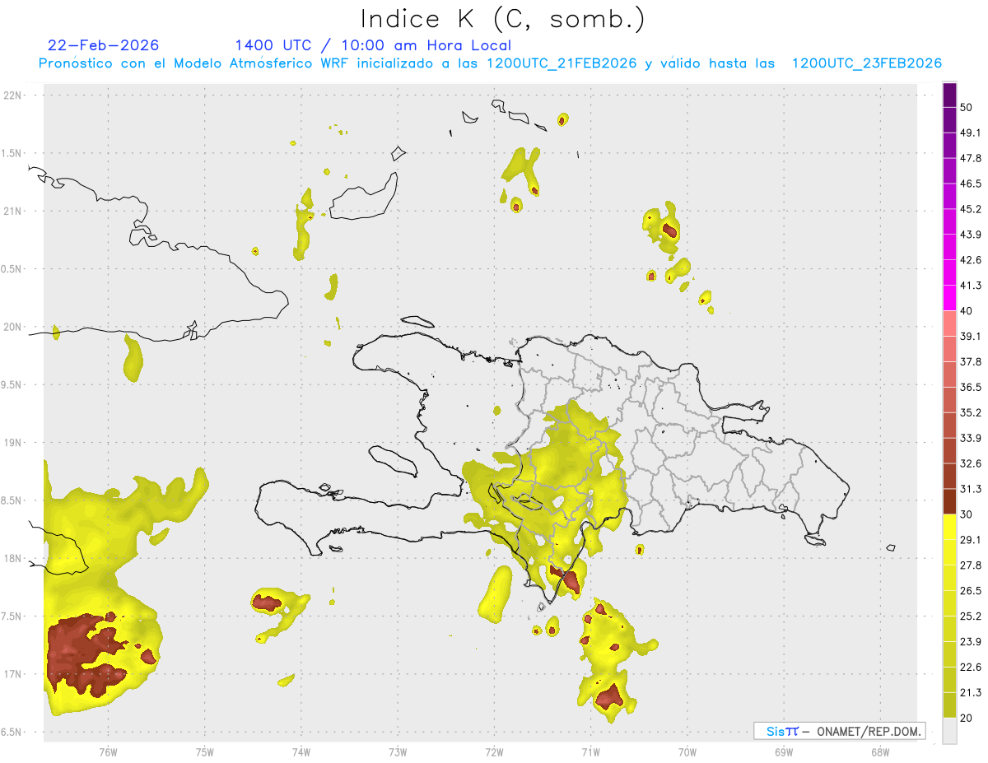Click the color scale value '41.3'

tap(971, 286)
